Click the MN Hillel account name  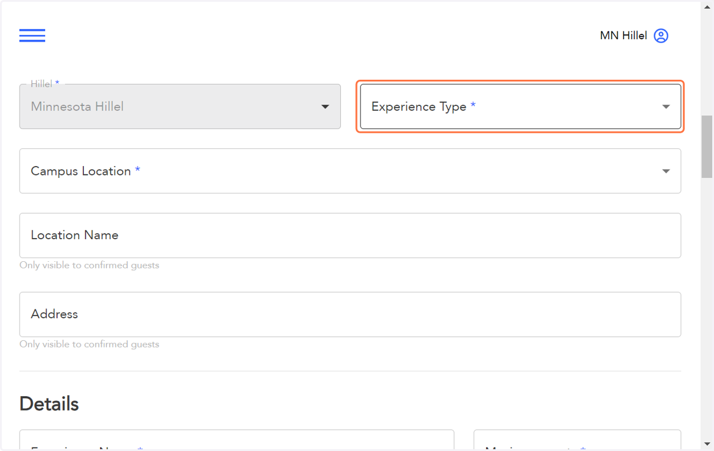click(x=624, y=36)
